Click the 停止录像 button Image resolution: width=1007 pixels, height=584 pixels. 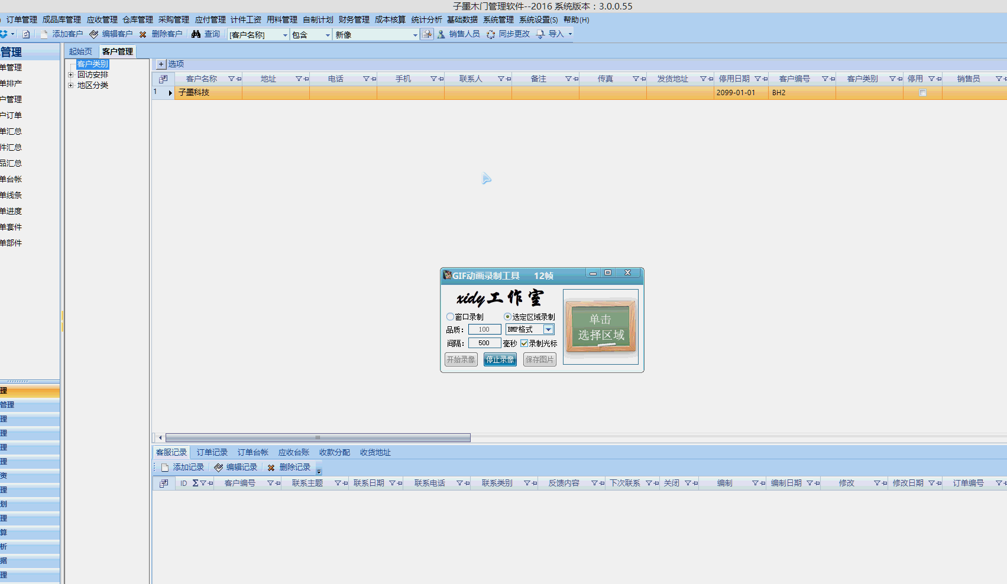[500, 359]
